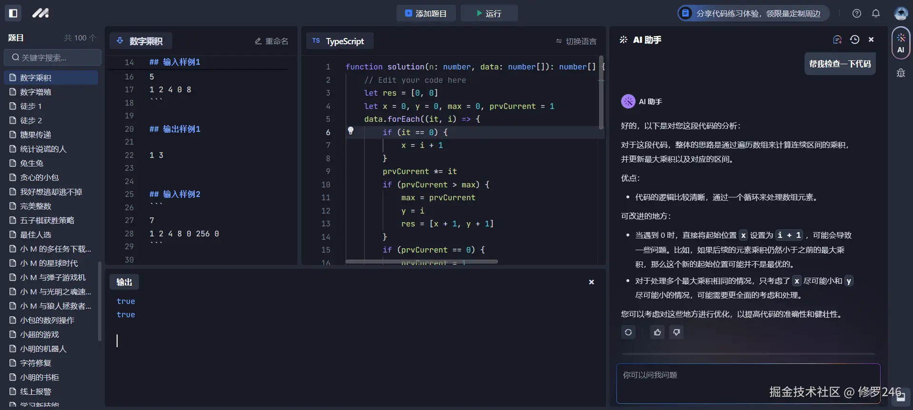This screenshot has height=410, width=913.
Task: Switch programming language via 切换语言
Action: [576, 41]
